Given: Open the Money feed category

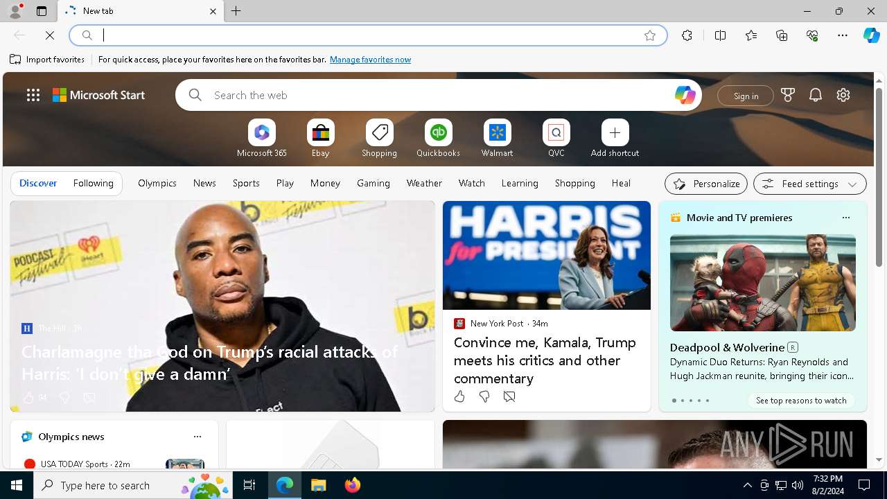Looking at the screenshot, I should click(325, 183).
